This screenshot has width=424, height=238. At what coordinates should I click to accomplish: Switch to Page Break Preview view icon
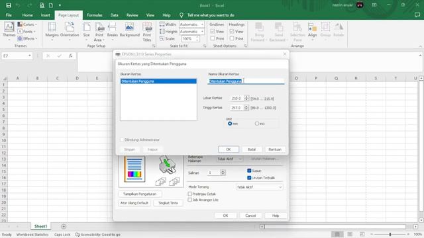click(x=362, y=234)
